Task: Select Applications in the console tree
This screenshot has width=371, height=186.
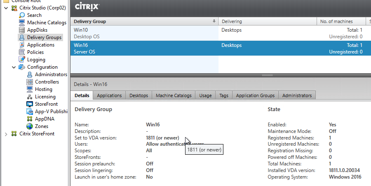Action: pos(41,45)
